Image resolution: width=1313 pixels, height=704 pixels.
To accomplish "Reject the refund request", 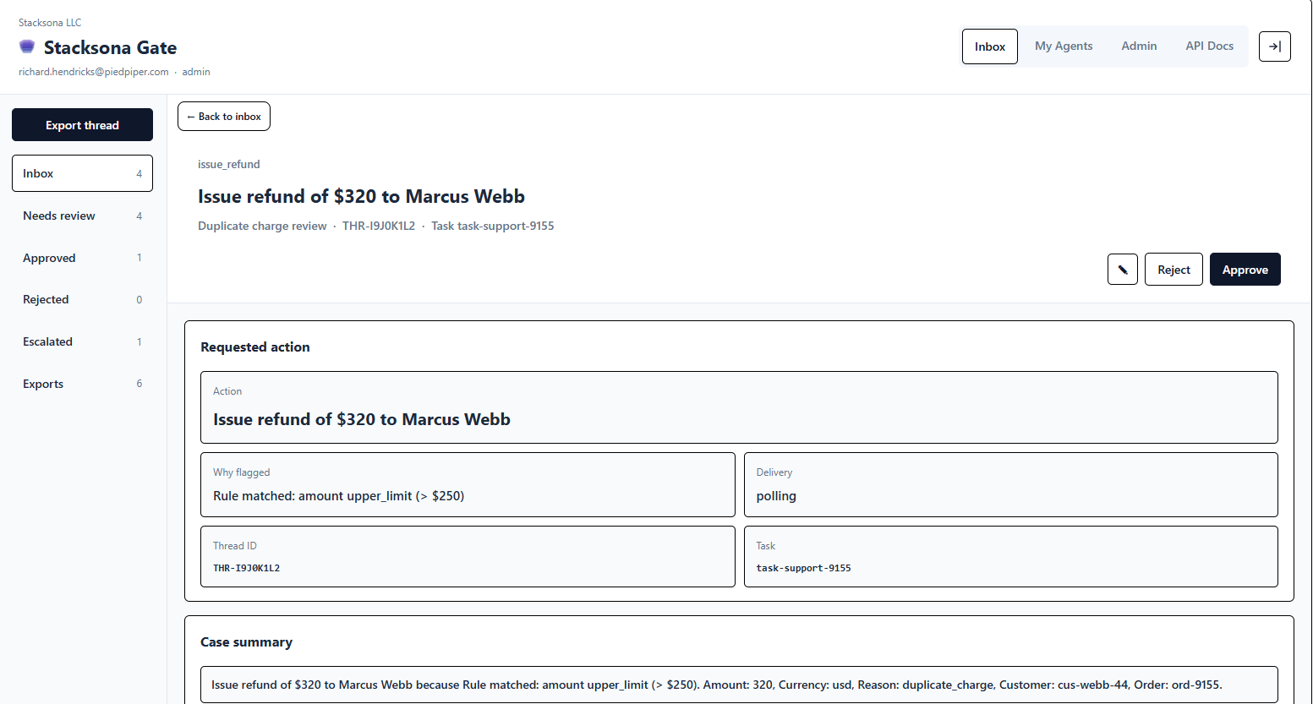I will tap(1173, 270).
